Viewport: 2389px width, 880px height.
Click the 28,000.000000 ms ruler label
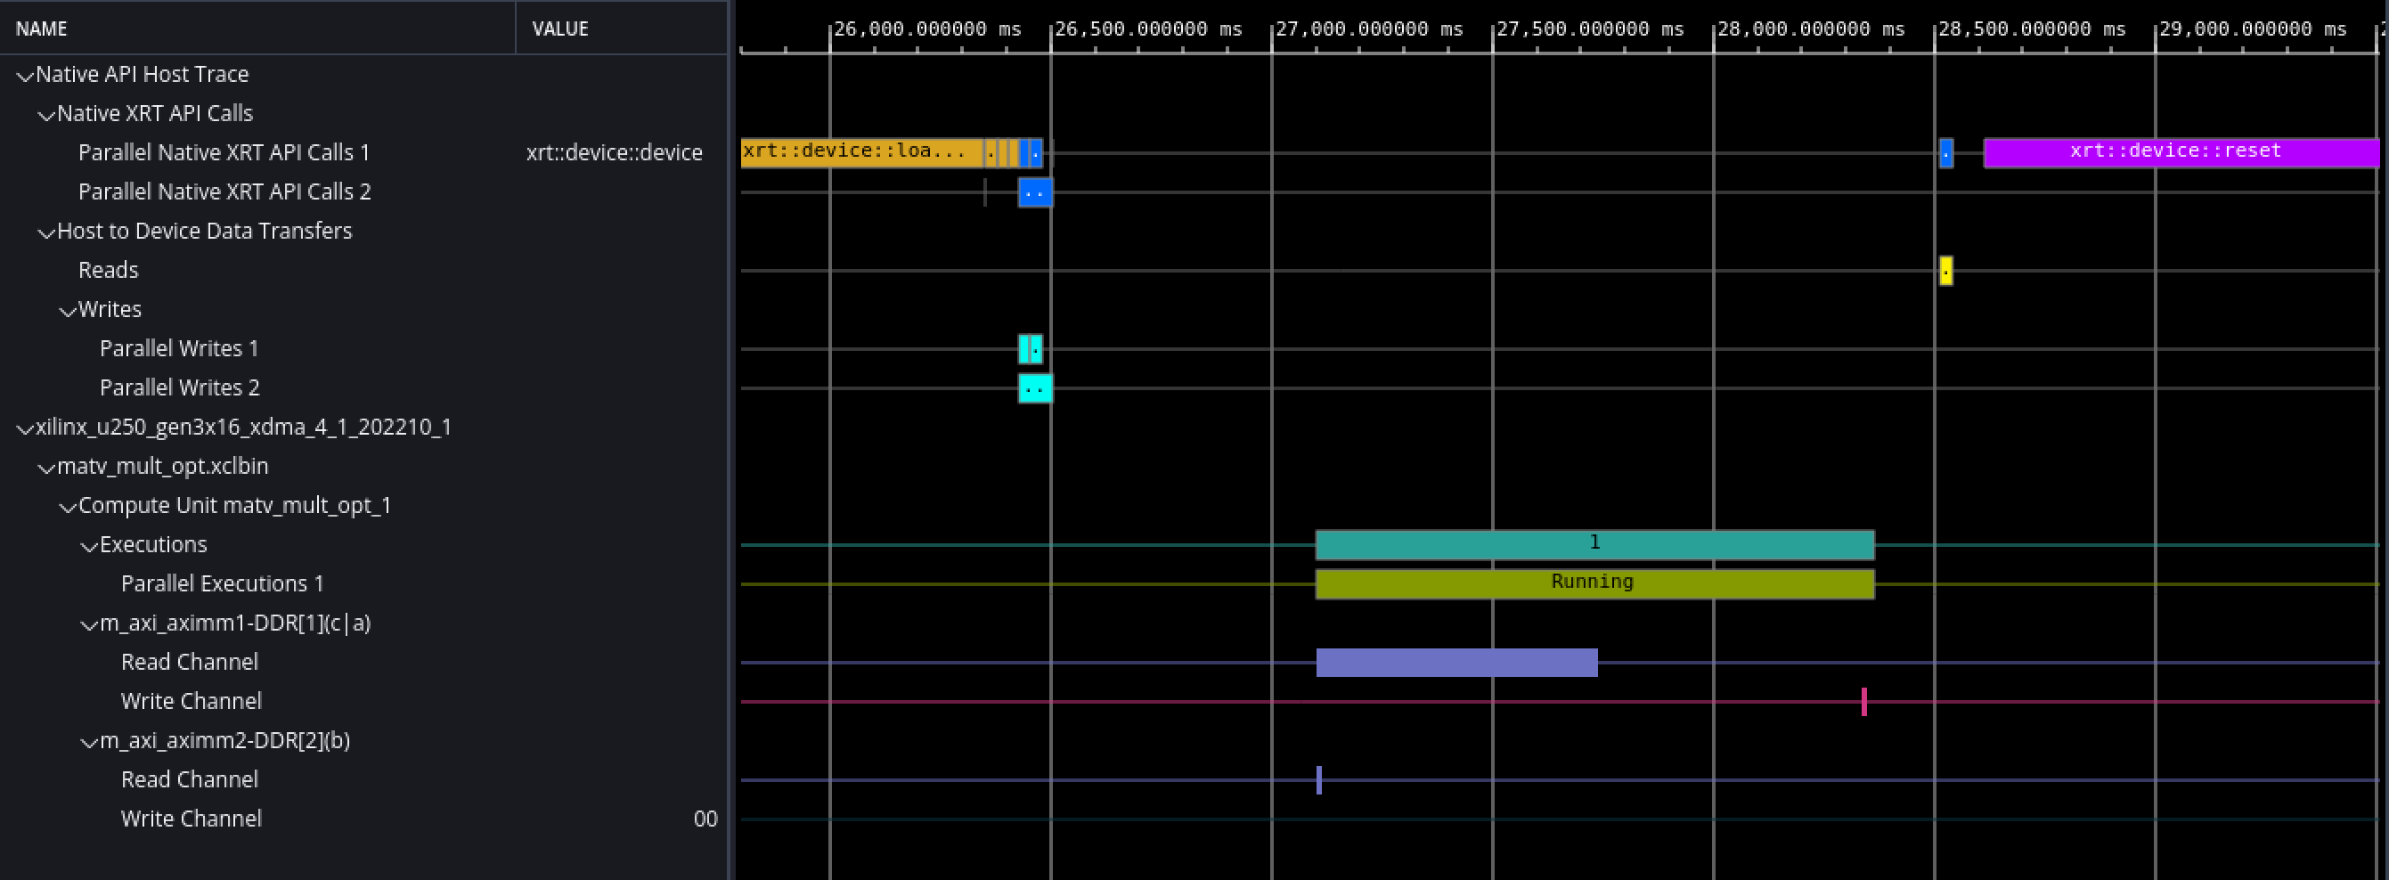click(1810, 29)
